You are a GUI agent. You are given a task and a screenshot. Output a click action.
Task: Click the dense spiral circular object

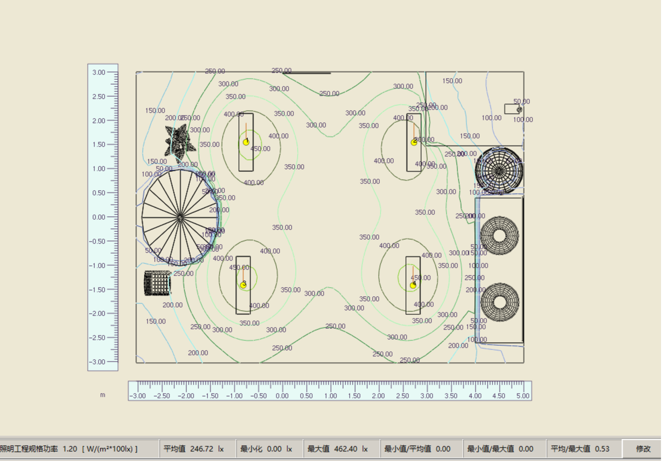[498, 171]
